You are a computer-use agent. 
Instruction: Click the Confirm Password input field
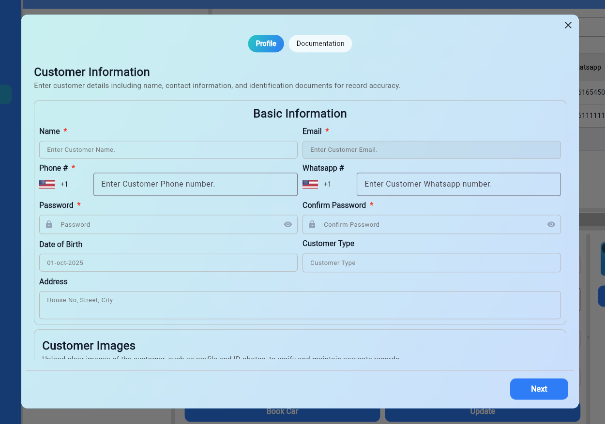[x=431, y=224]
